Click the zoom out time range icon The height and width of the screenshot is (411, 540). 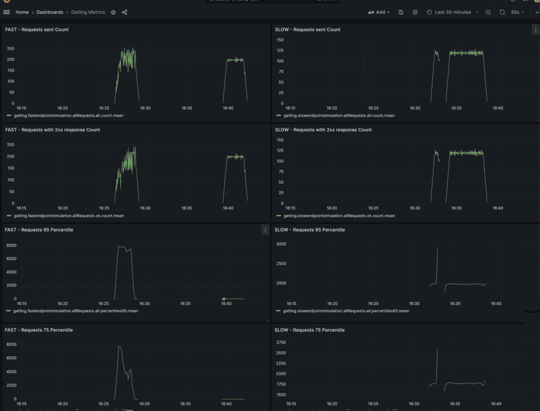pos(488,12)
